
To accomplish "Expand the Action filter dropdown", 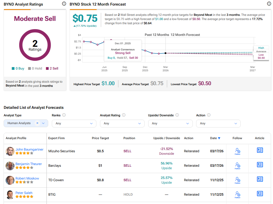I will pyautogui.click(x=218, y=123).
